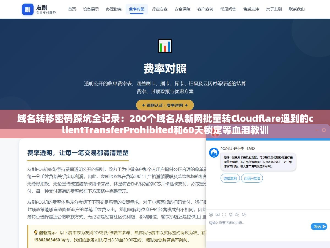Screen dimensions: 330x248
Task: Click the 银联认证 · 费率透明 badge
Action: coord(165,105)
